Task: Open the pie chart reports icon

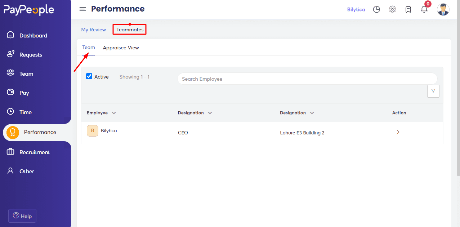Action: coord(376,10)
